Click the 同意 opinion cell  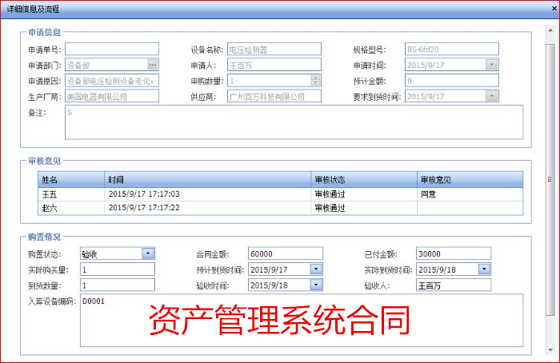[x=470, y=194]
